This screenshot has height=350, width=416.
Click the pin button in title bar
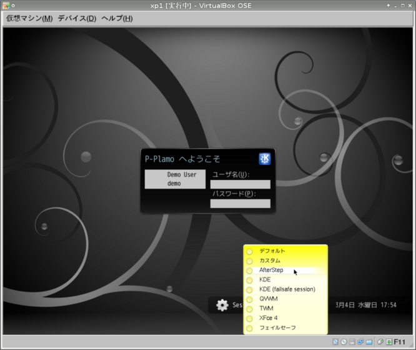(x=13, y=5)
